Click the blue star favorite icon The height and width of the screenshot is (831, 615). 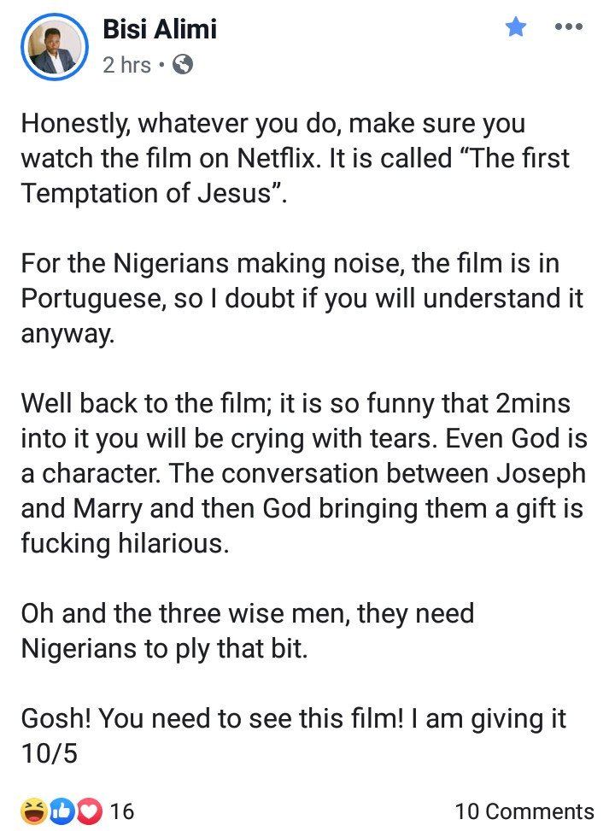click(515, 26)
